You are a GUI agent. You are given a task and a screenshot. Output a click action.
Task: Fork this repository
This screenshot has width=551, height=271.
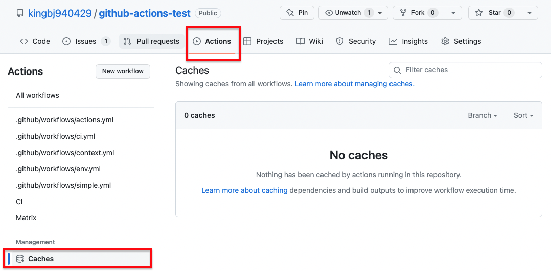419,13
